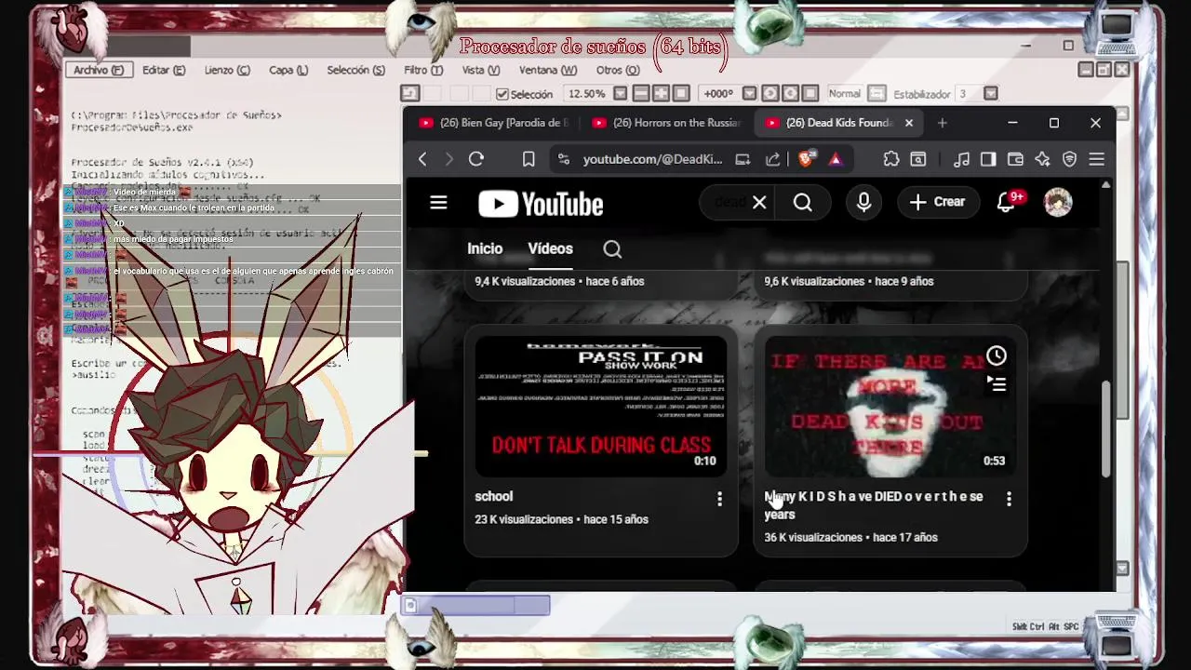Select the Inicio channel tab
Screen dimensions: 1191x670
pyautogui.click(x=485, y=248)
